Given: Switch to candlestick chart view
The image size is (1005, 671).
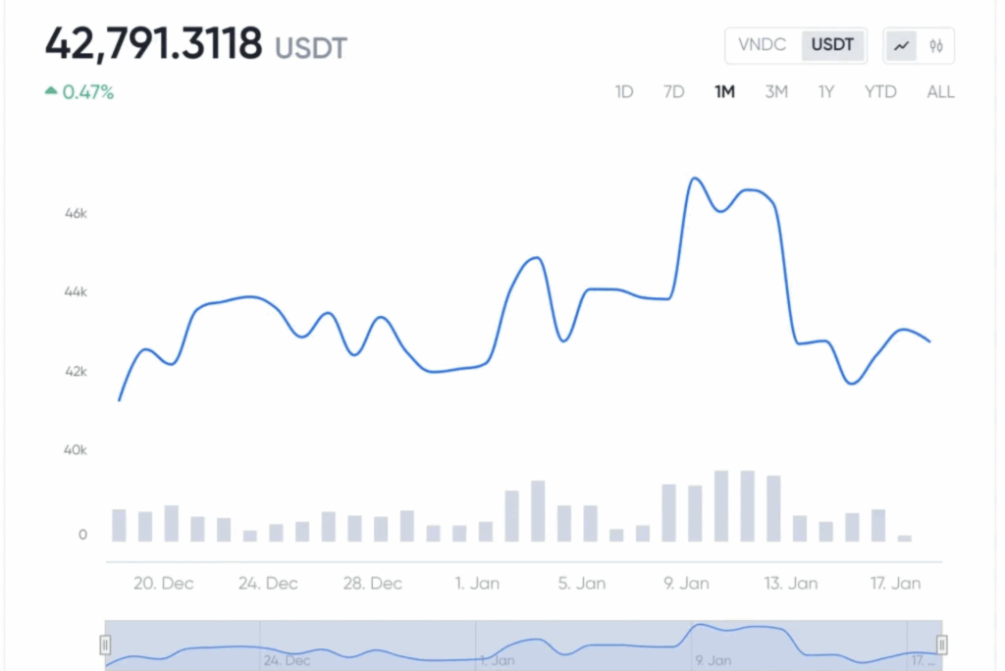Looking at the screenshot, I should point(936,46).
